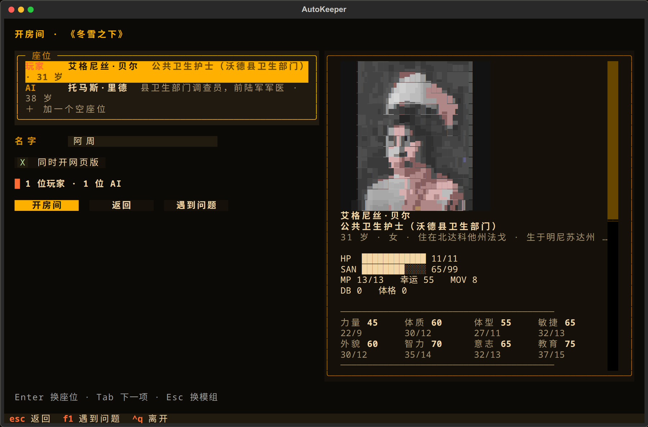Click esc 返回 in the footer
The image size is (648, 427).
pyautogui.click(x=30, y=419)
